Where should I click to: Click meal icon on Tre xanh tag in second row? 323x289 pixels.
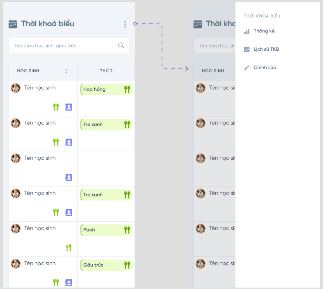[127, 125]
